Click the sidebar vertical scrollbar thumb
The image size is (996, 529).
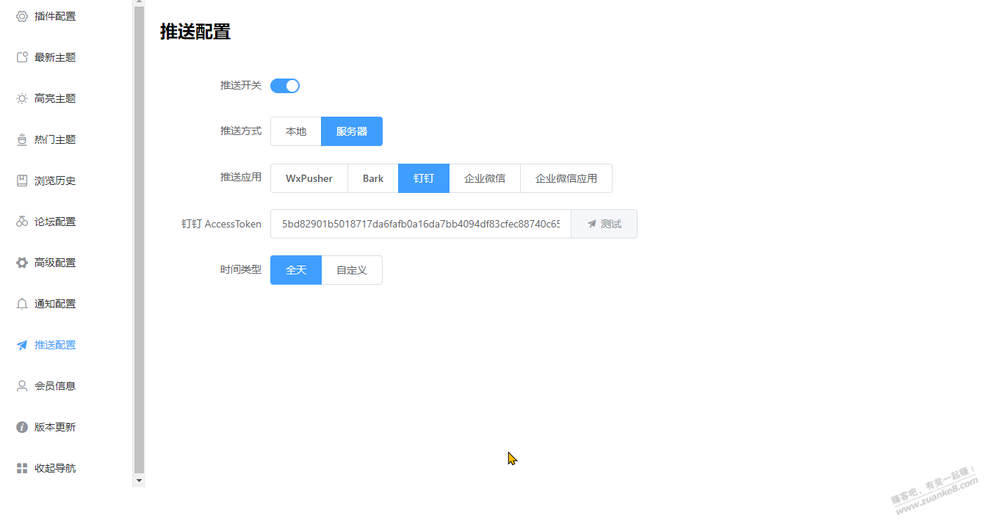(140, 239)
